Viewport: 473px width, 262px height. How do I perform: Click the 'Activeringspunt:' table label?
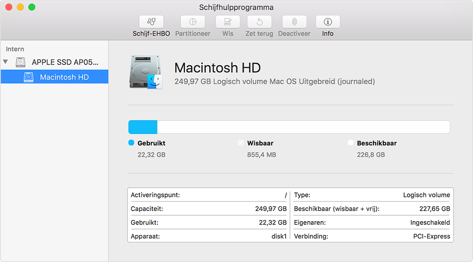pyautogui.click(x=155, y=195)
